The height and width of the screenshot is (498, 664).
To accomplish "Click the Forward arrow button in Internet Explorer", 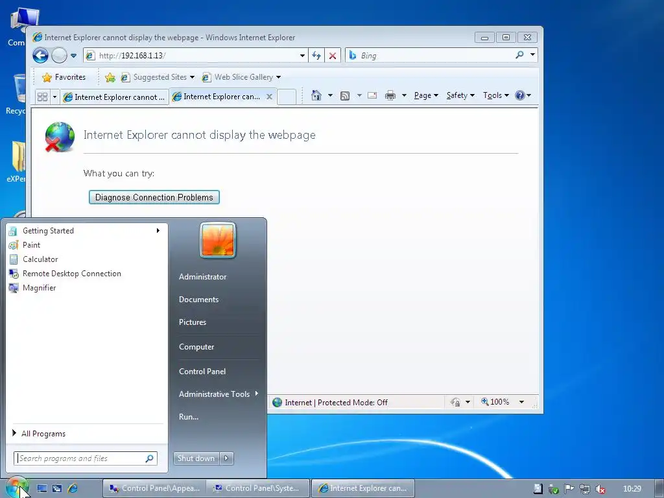I will coord(59,56).
